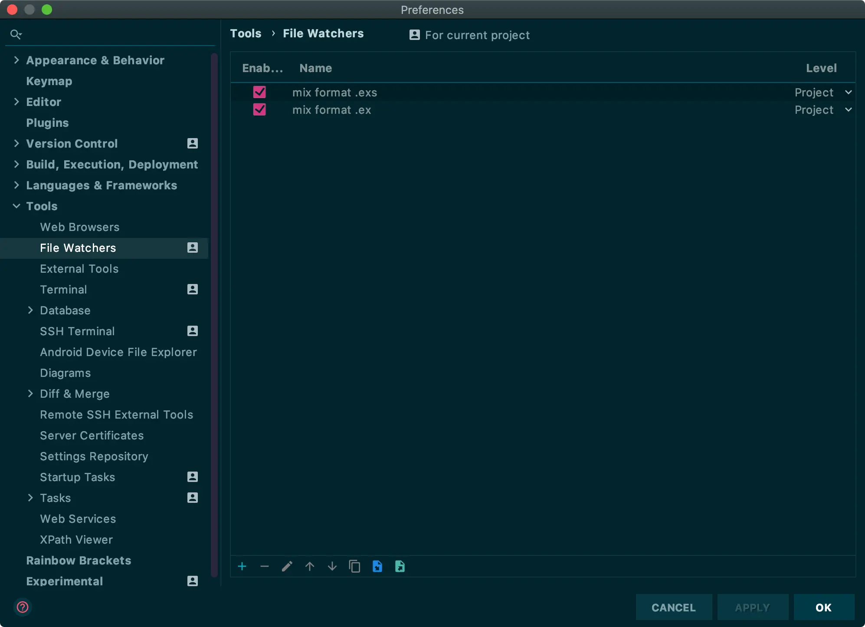Click the copy watcher icon

tap(355, 566)
